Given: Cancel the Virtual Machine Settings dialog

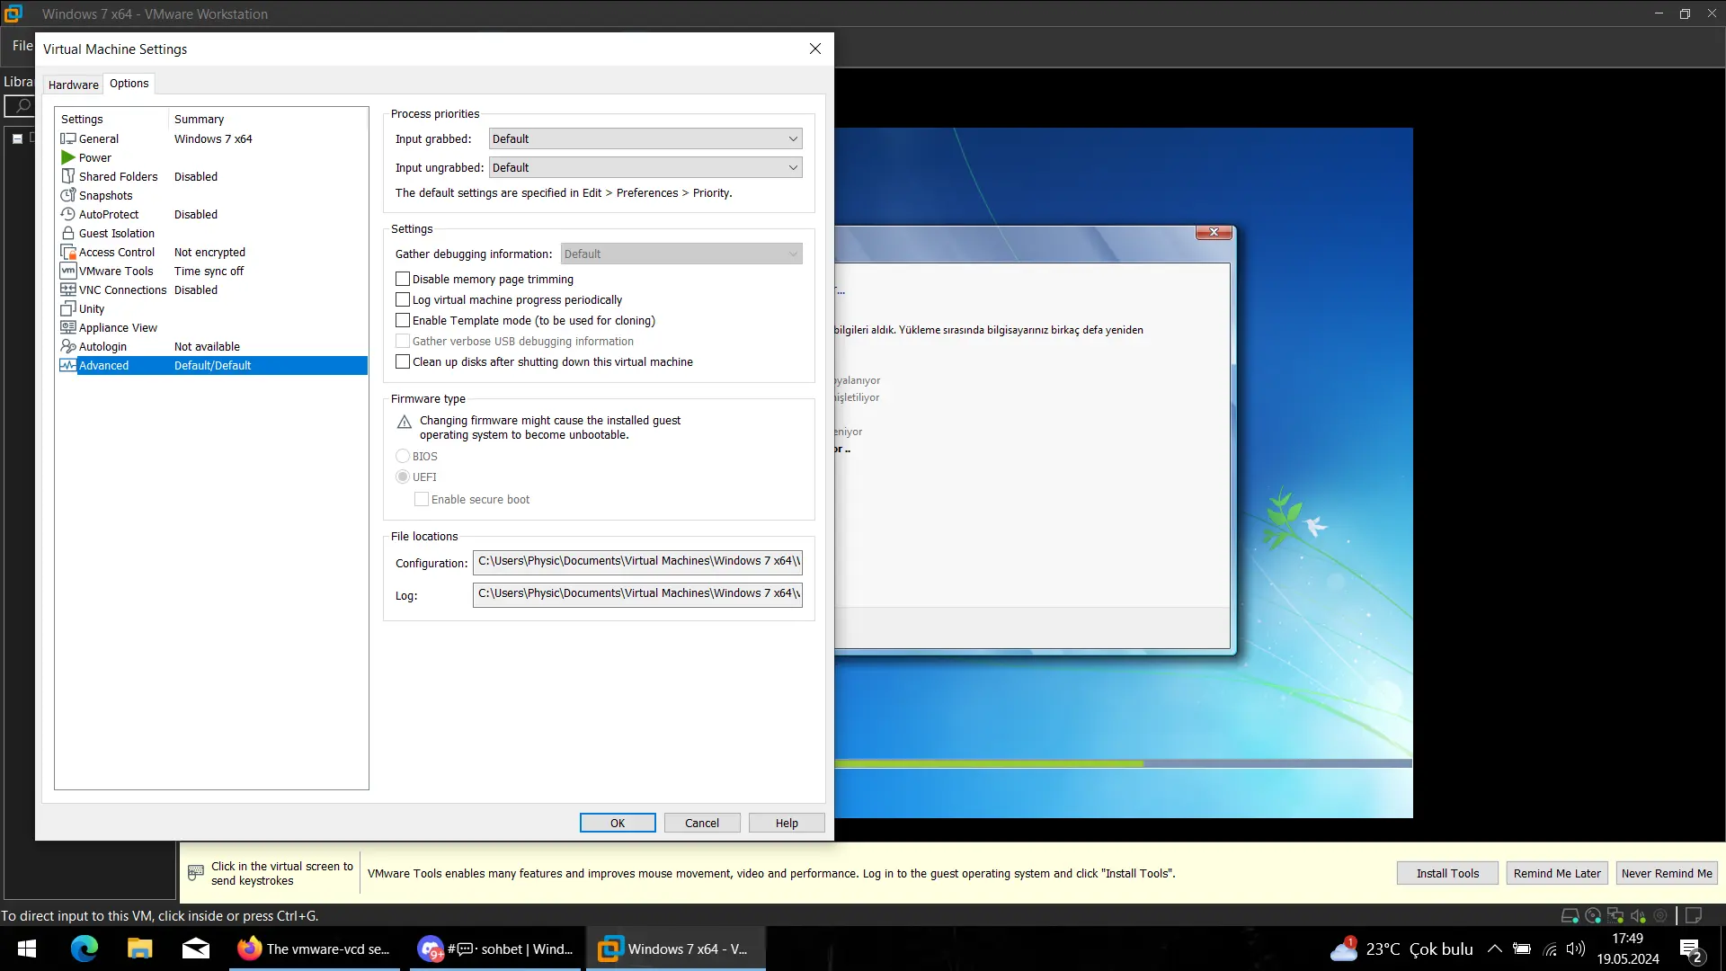Looking at the screenshot, I should [702, 823].
